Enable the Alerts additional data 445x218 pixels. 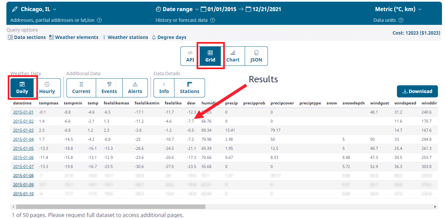coord(135,88)
